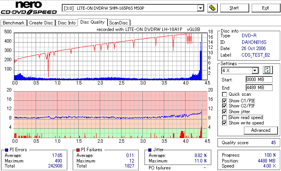Enable Show read speed checkbox

[x=224, y=117]
